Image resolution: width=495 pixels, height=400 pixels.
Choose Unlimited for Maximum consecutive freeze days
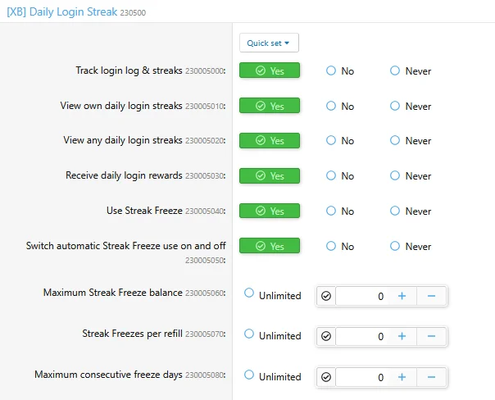pyautogui.click(x=273, y=376)
